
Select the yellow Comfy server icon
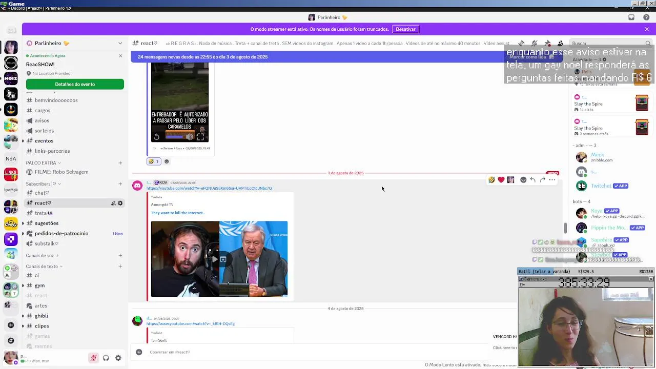click(x=11, y=223)
